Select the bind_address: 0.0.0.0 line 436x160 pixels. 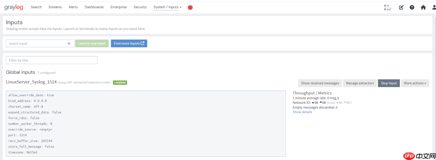point(27,101)
